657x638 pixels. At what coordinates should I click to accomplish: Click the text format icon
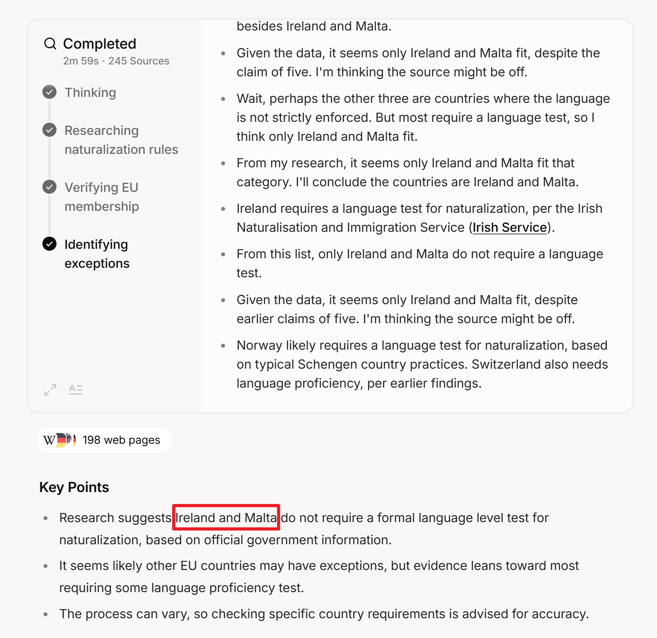[76, 390]
